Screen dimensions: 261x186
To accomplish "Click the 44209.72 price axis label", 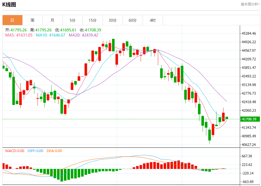I will click(249, 59).
